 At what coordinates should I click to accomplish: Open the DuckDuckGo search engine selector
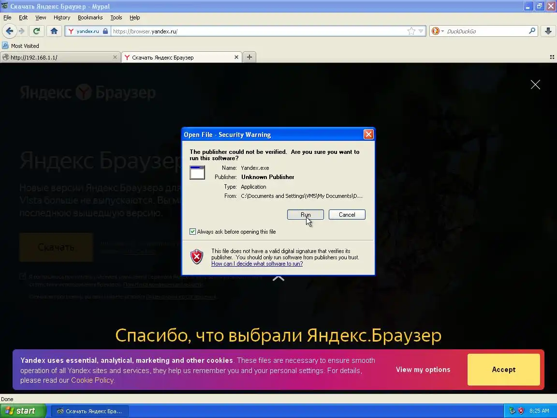click(x=438, y=31)
